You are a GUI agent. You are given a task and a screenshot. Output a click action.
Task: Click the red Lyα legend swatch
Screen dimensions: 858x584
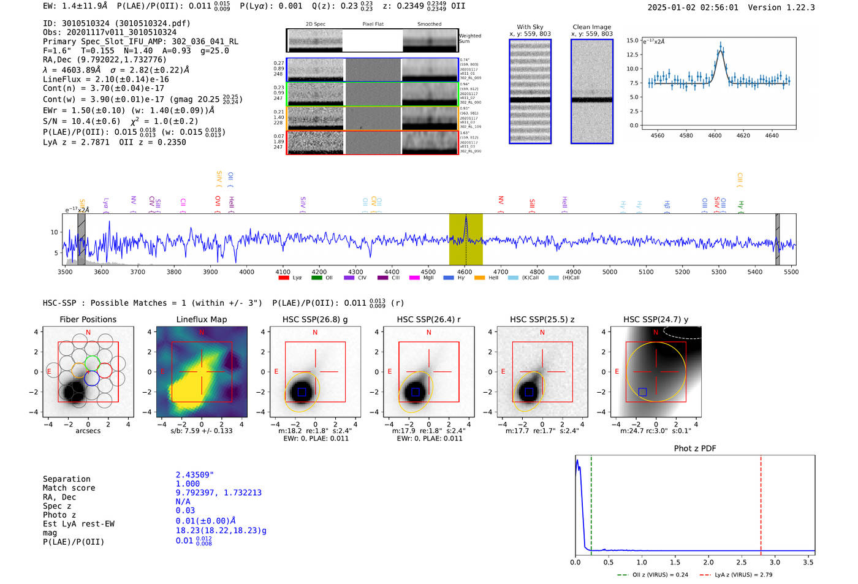(283, 278)
